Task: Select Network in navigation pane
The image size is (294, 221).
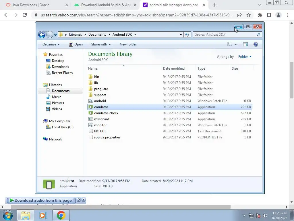Action: click(55, 139)
